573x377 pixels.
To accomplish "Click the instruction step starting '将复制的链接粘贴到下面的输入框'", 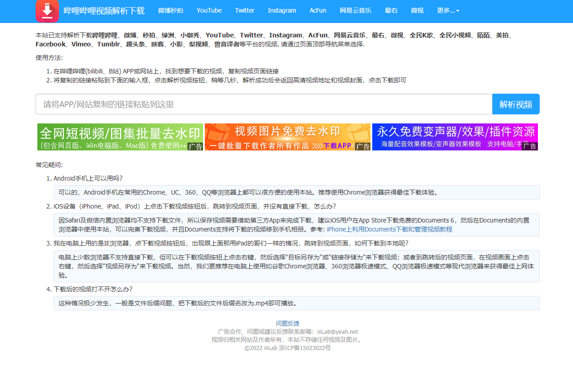I will point(230,80).
